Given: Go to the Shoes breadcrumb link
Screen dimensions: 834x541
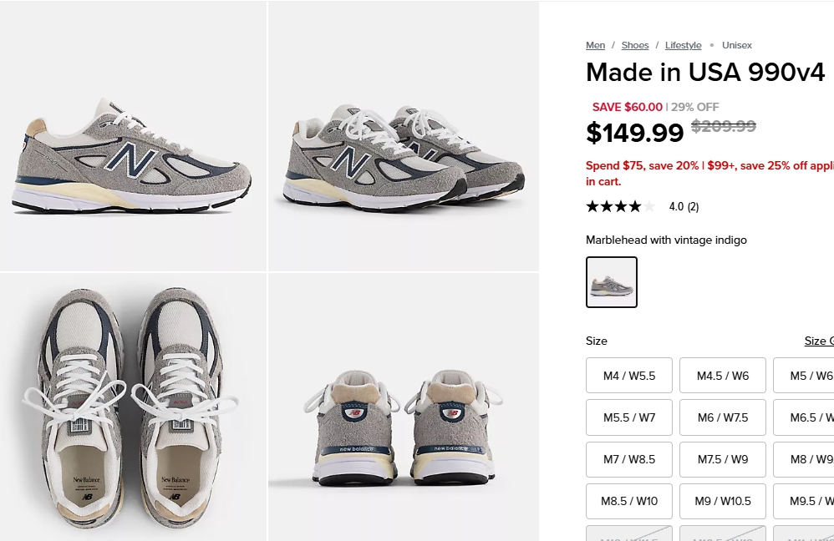Looking at the screenshot, I should pyautogui.click(x=635, y=45).
